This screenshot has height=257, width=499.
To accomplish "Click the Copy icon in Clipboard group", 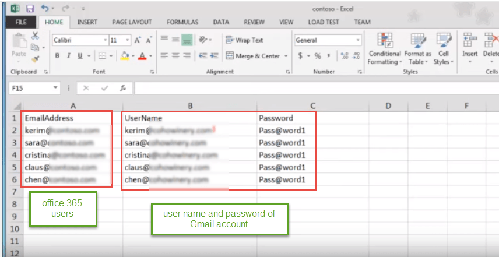I will (35, 47).
